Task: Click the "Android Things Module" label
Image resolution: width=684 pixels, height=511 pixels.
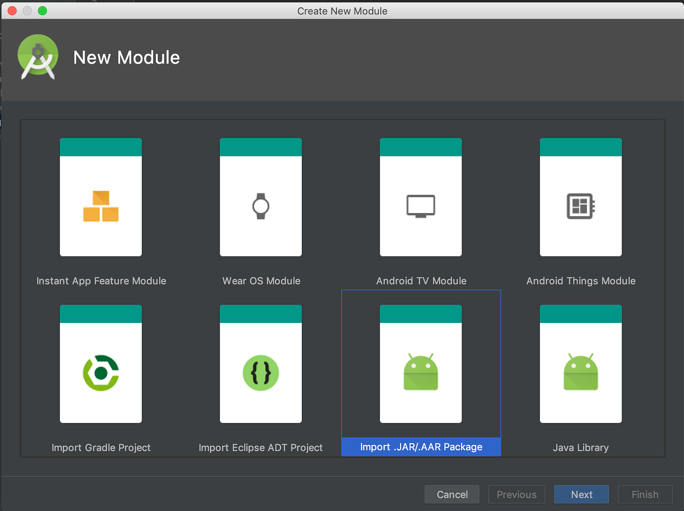Action: [x=581, y=281]
